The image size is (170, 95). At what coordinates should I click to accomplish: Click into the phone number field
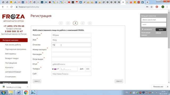coord(69,69)
